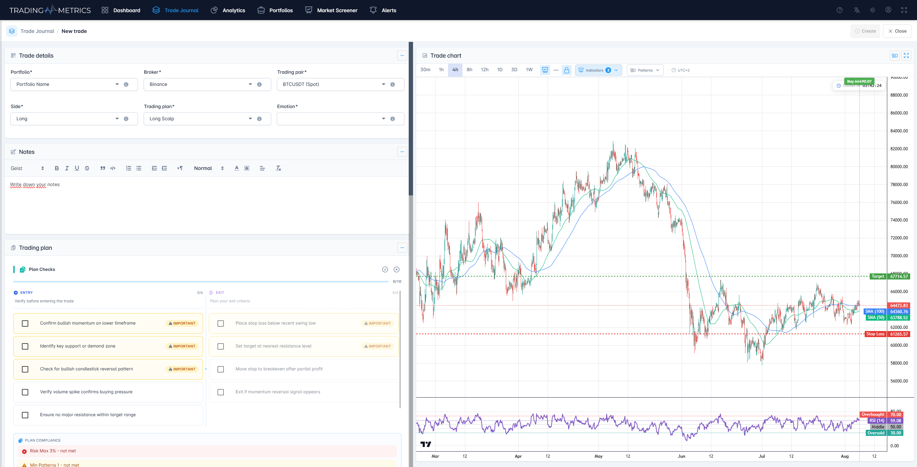Collapse the Notes section
Viewport: 917px width, 467px height.
(x=402, y=152)
